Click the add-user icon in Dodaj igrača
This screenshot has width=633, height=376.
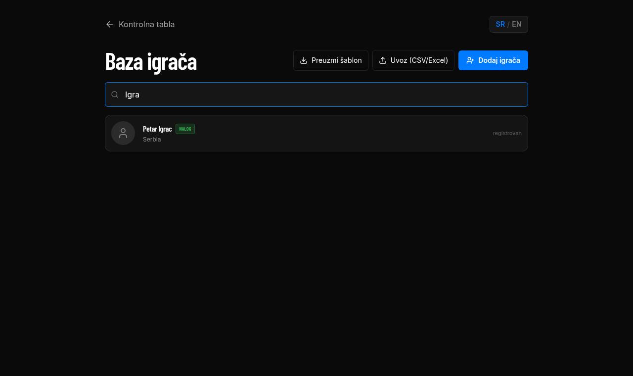(470, 60)
